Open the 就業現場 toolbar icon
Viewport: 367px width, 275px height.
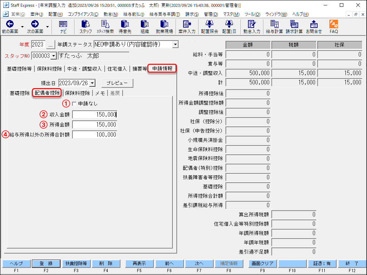click(164, 27)
